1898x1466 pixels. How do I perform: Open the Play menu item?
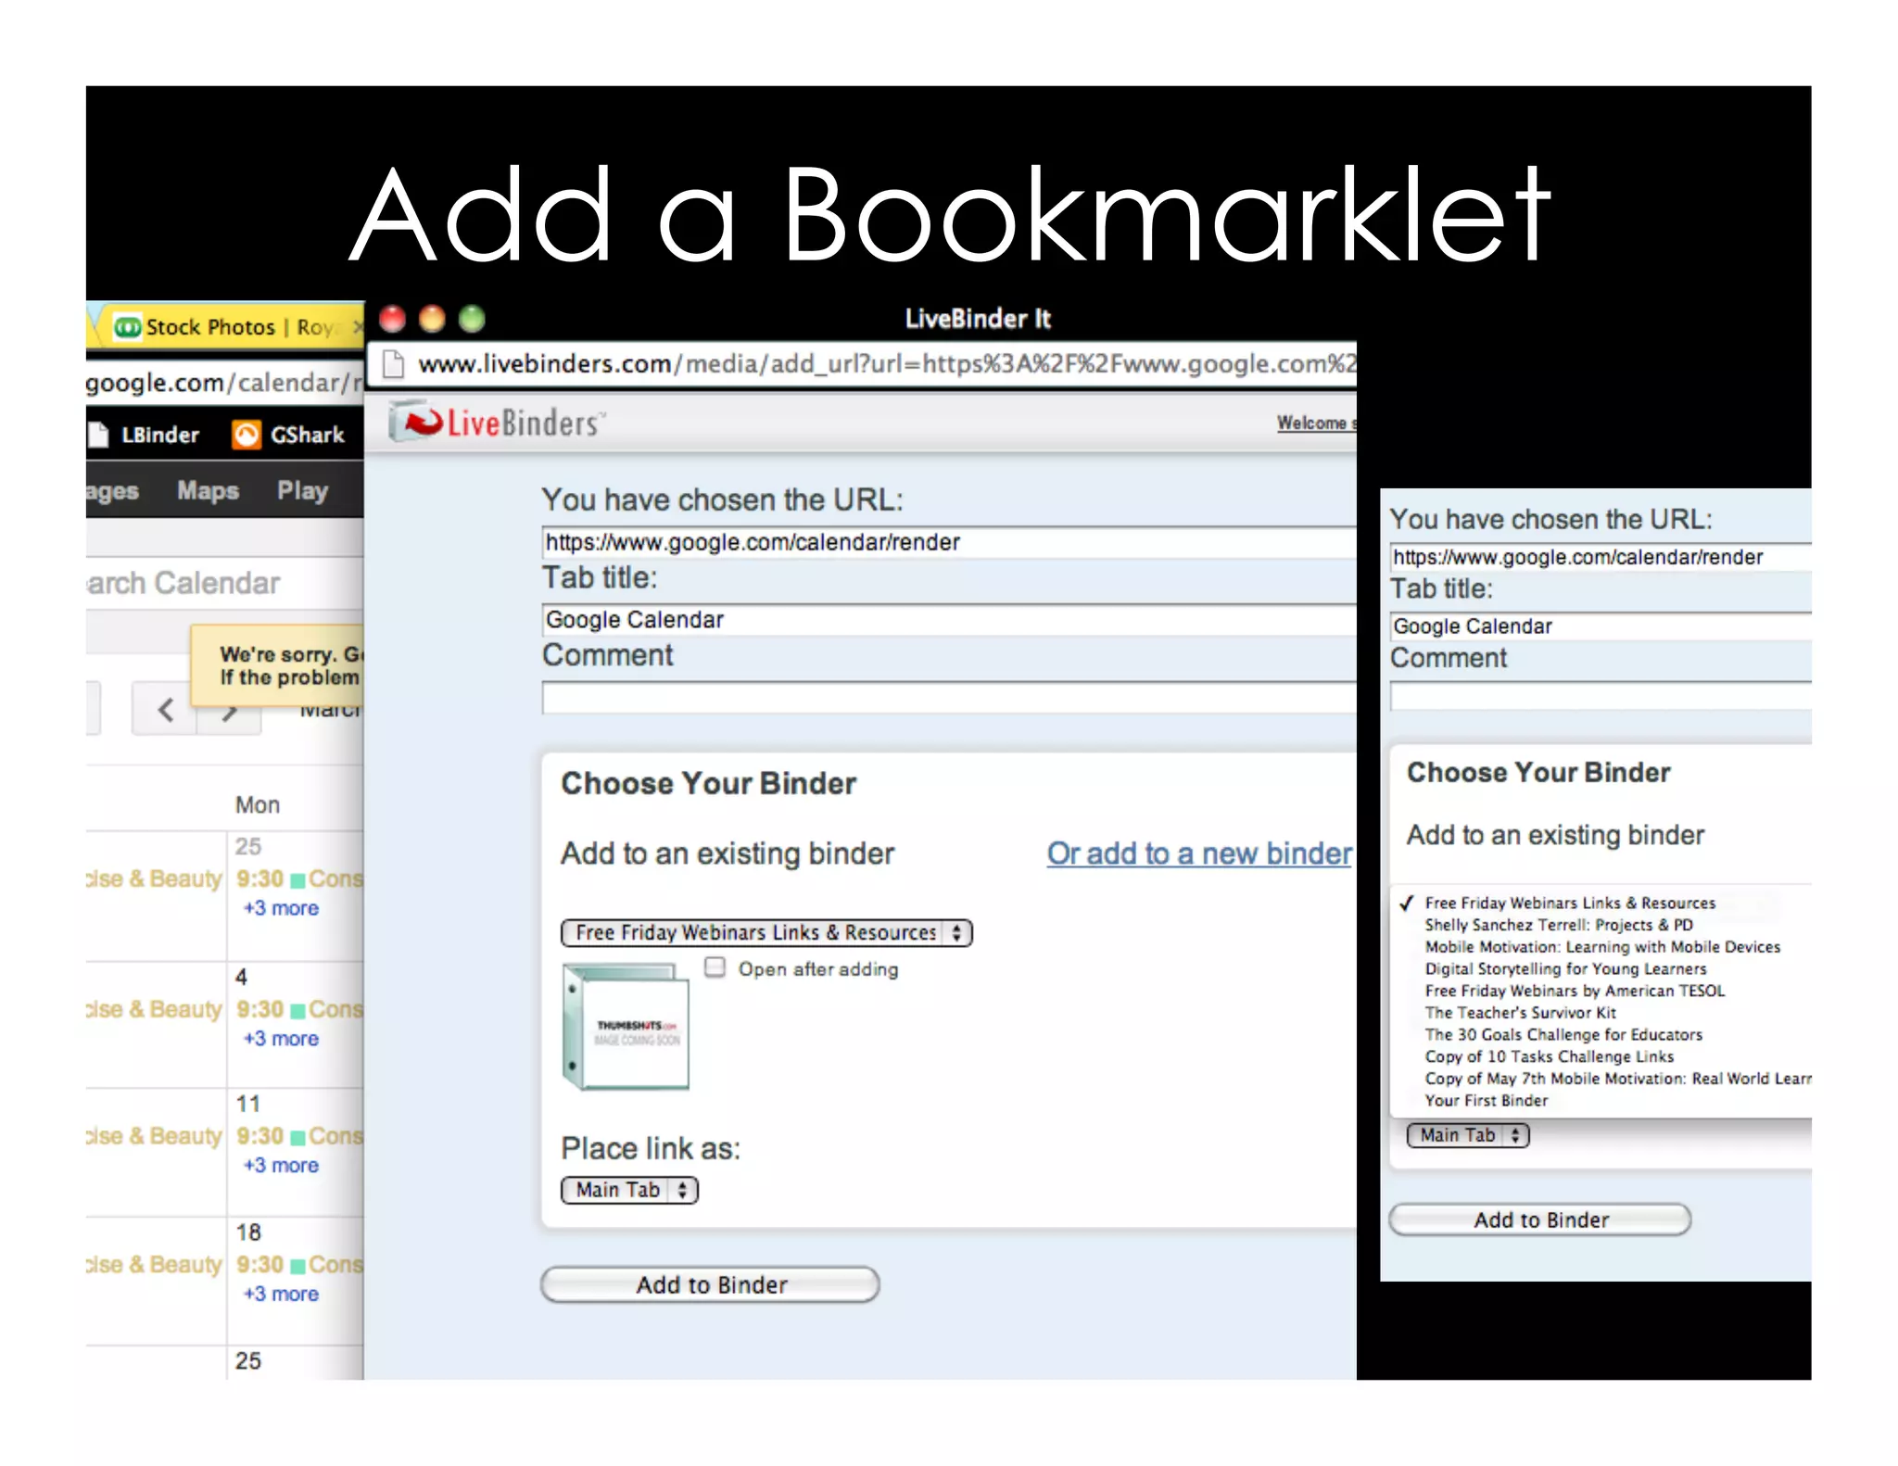point(303,490)
